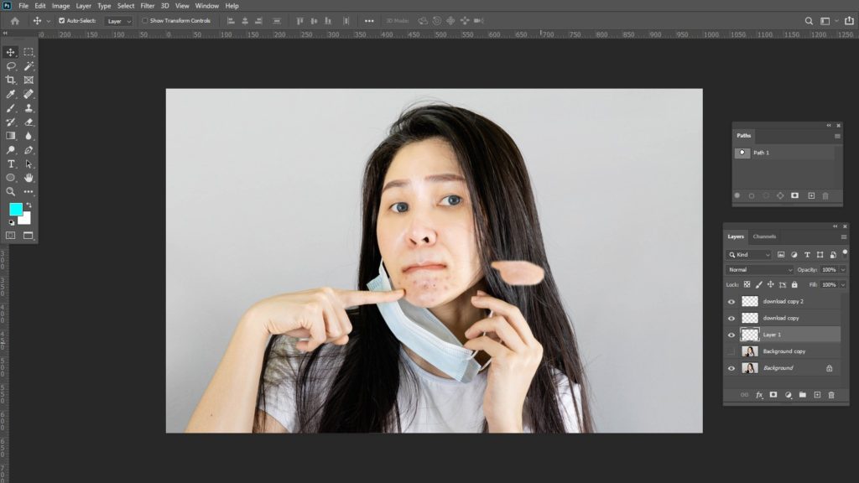Reset default foreground and background colors
Image resolution: width=859 pixels, height=483 pixels.
(12, 223)
